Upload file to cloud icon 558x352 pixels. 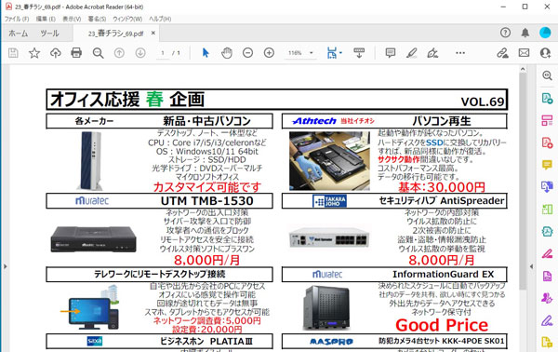pyautogui.click(x=55, y=53)
